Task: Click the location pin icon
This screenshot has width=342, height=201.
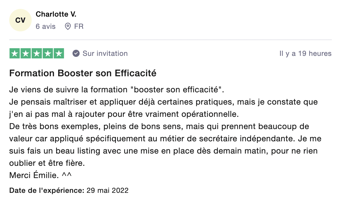Action: tap(68, 26)
